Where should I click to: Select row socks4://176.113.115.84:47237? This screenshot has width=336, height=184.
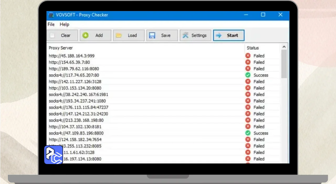[x=163, y=107]
